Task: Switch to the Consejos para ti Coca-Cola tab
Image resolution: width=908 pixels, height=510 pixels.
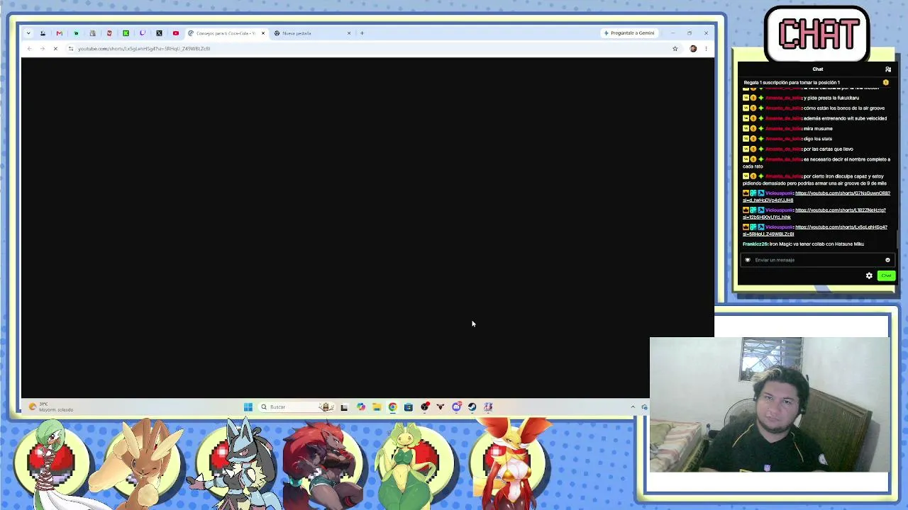Action: (227, 33)
